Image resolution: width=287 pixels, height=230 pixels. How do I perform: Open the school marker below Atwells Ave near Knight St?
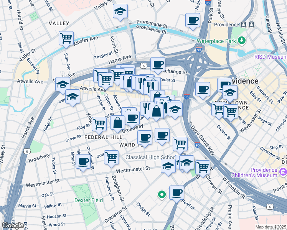coord(73,98)
